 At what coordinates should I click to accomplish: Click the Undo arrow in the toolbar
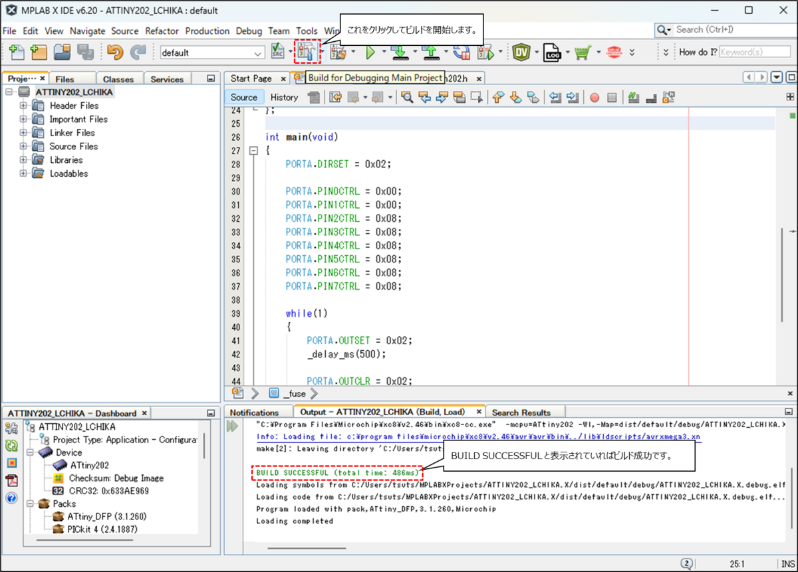coord(114,52)
